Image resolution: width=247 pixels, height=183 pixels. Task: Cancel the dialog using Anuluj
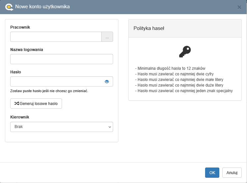click(232, 173)
